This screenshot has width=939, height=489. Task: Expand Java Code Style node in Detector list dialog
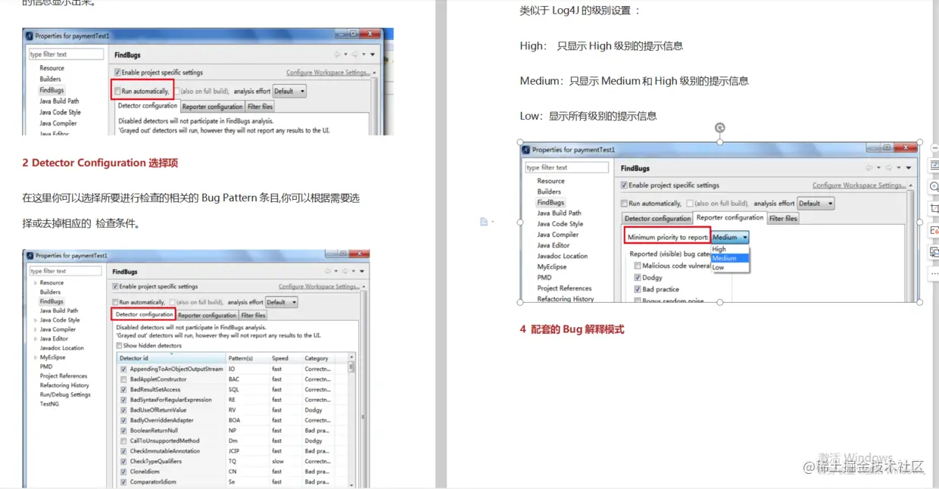pyautogui.click(x=35, y=320)
